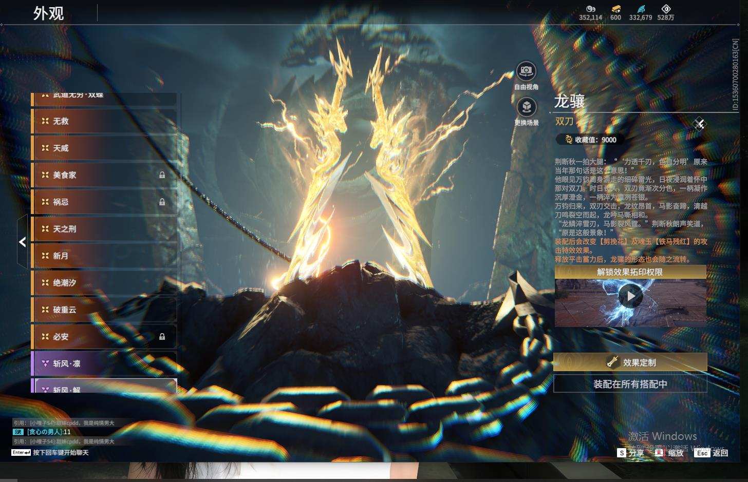This screenshot has height=482, width=748.
Task: Click the paw icon of the 无救 entry
Action: click(x=45, y=121)
